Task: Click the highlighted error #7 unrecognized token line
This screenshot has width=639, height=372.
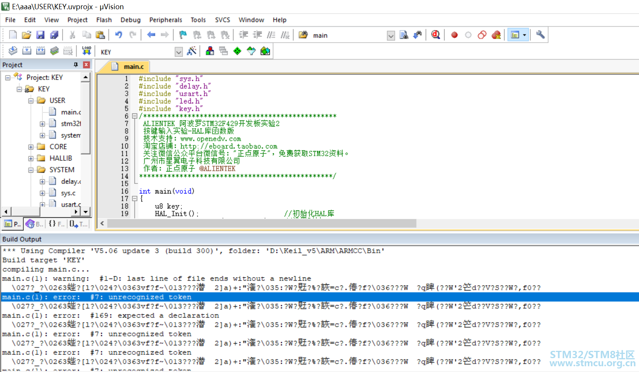Action: coord(320,297)
